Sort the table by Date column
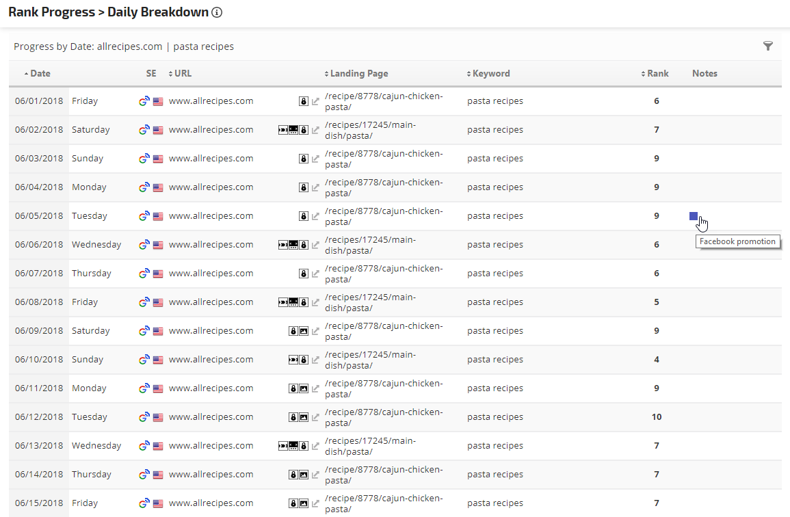The width and height of the screenshot is (790, 517). (40, 73)
